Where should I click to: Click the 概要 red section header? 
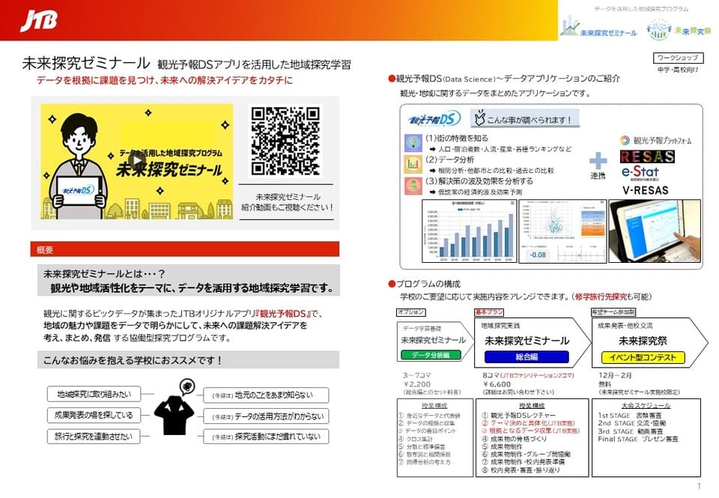coord(185,249)
